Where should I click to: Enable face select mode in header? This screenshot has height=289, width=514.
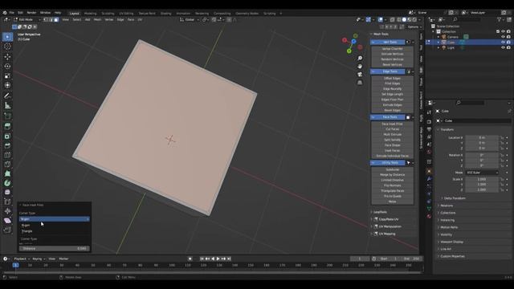coord(56,19)
